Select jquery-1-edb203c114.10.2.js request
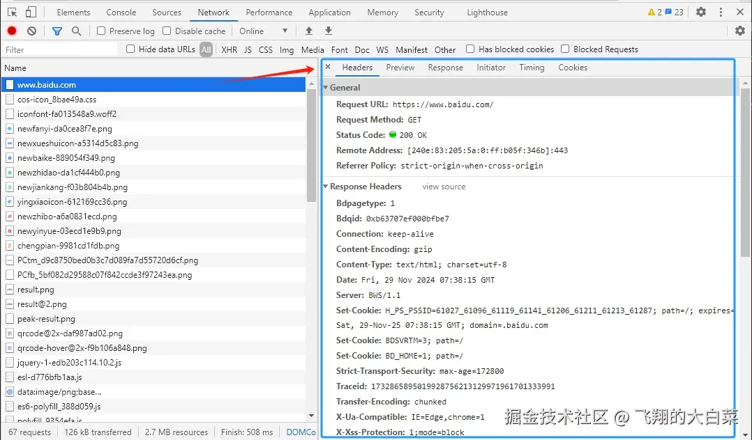Viewport: 752px width, 440px height. [x=153, y=363]
